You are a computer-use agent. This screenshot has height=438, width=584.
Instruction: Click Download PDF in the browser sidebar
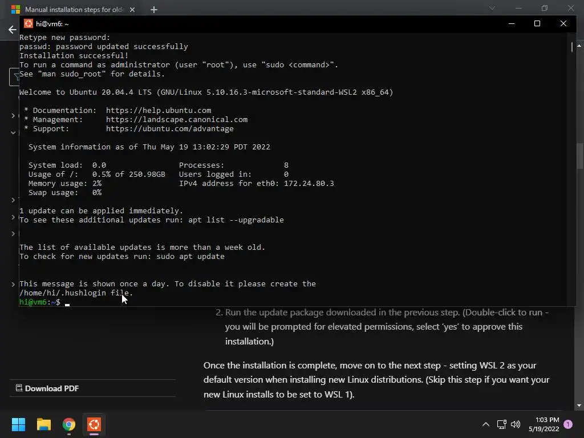(x=47, y=388)
